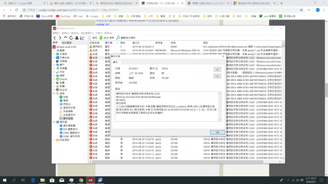Open the 報告(R) menu in AIDA64
This screenshot has width=328, height=184.
coord(75,33)
